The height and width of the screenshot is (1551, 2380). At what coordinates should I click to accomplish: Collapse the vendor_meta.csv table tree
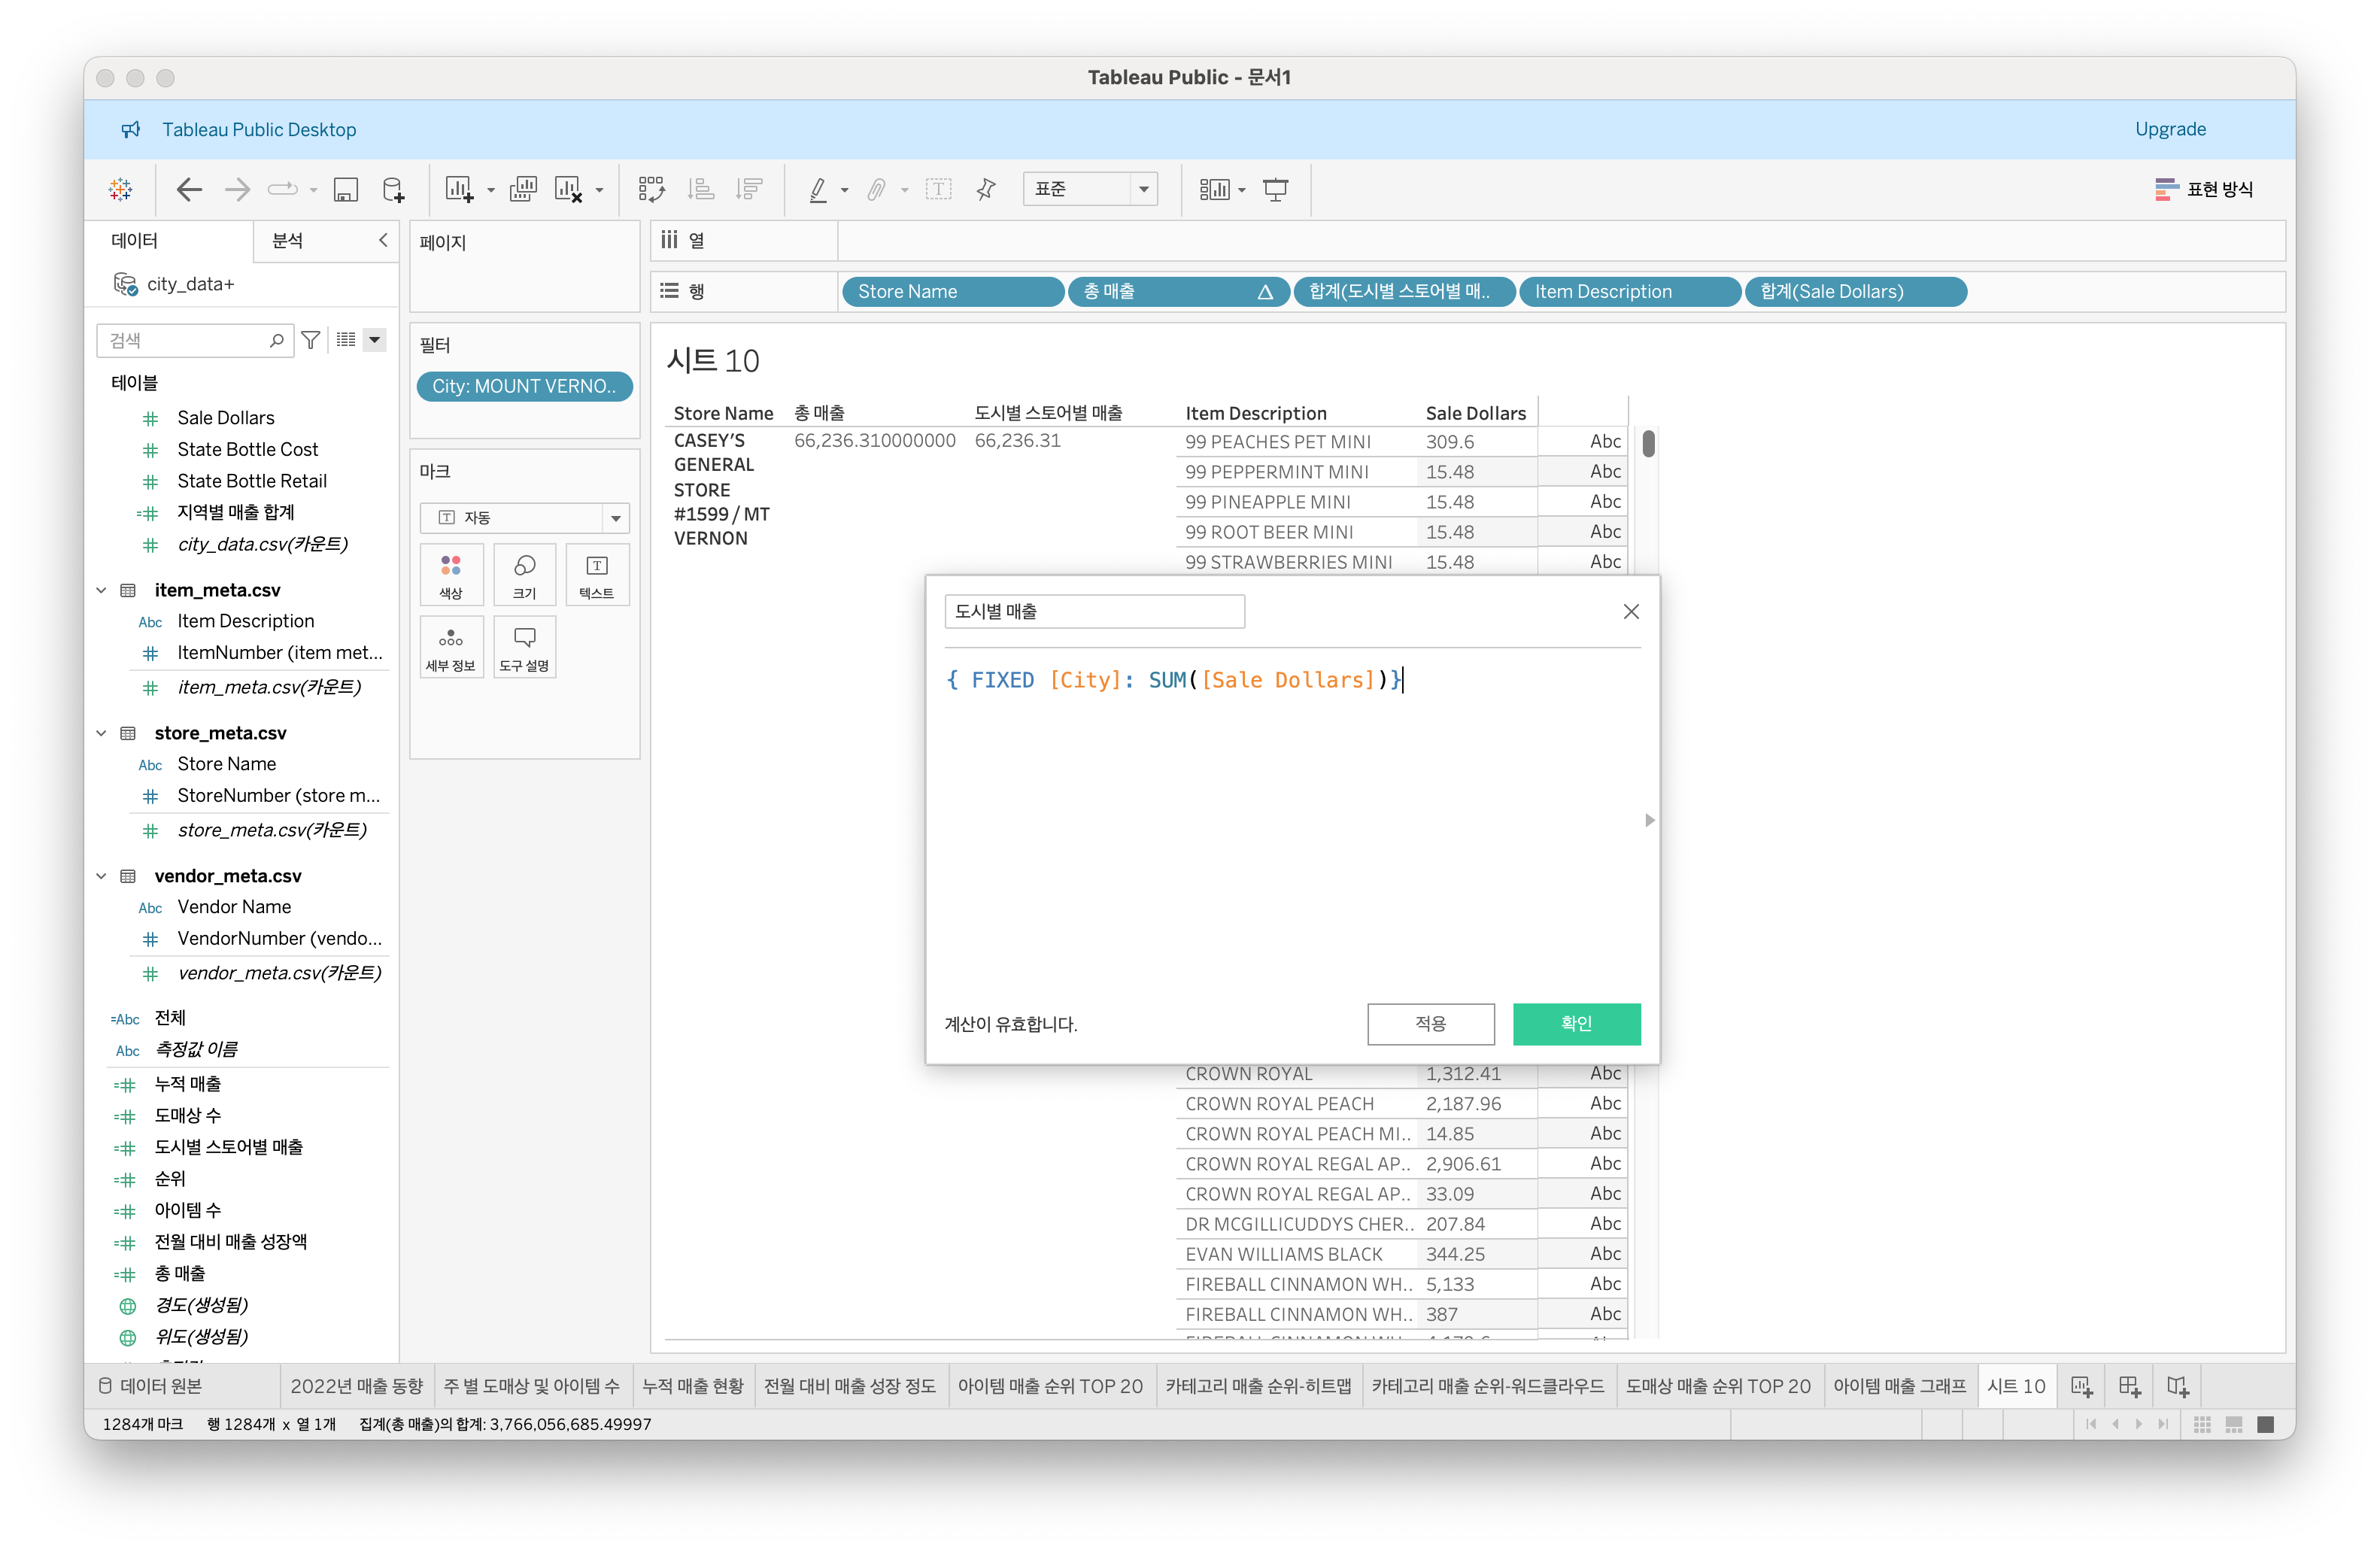101,876
